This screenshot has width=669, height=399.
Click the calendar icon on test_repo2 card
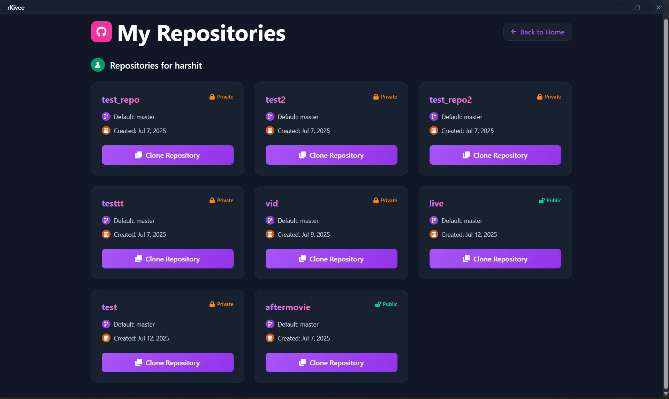pos(434,131)
